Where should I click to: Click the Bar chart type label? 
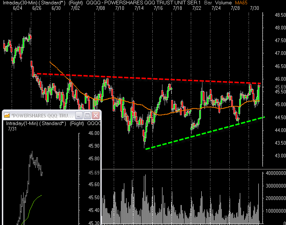pos(208,3)
